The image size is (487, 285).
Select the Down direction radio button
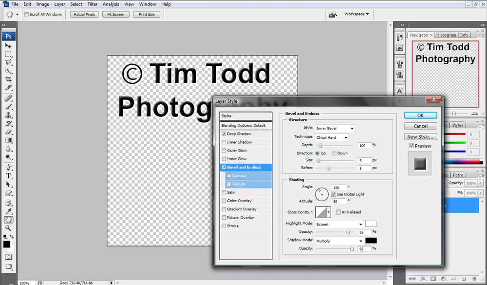(x=334, y=153)
